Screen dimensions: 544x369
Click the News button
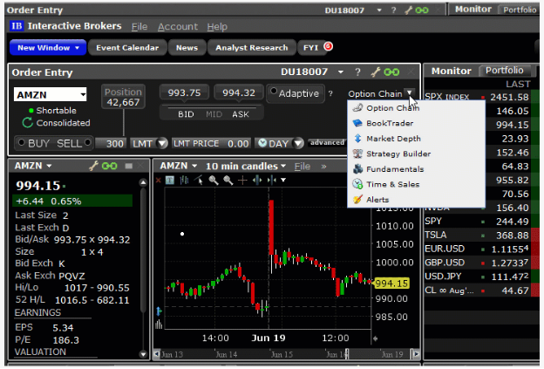tap(187, 48)
